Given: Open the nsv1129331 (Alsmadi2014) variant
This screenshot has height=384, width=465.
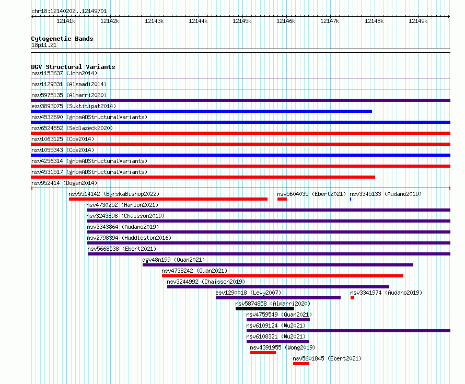Looking at the screenshot, I should point(69,84).
